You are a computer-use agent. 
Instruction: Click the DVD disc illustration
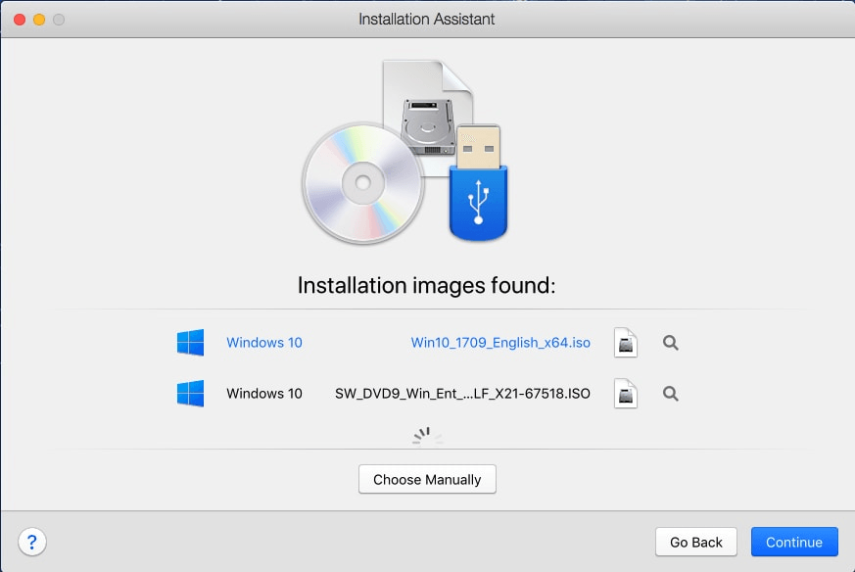click(363, 182)
